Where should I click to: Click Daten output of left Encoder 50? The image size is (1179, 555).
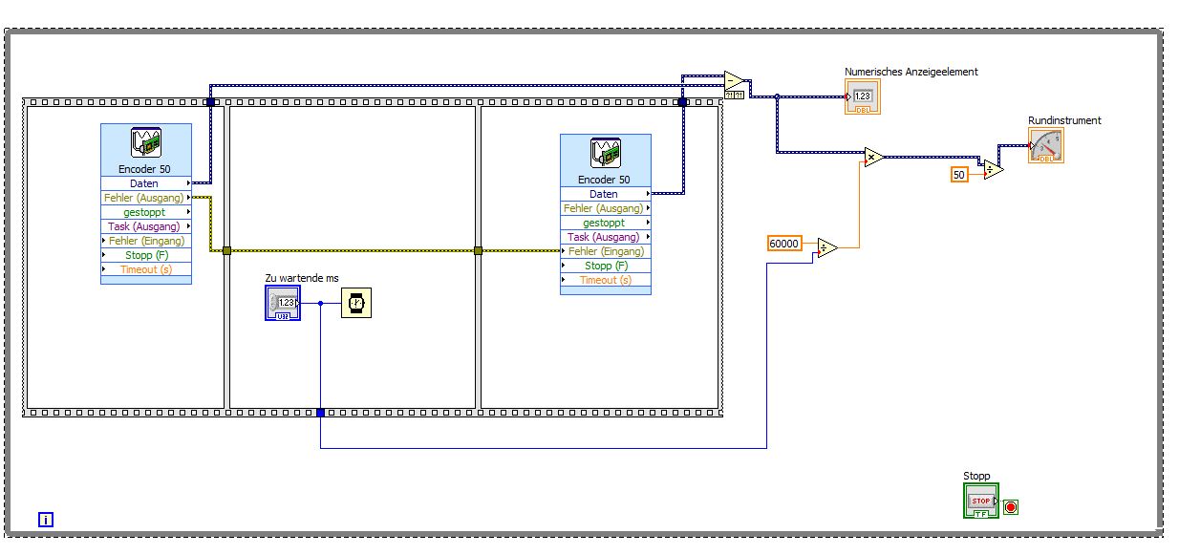146,183
